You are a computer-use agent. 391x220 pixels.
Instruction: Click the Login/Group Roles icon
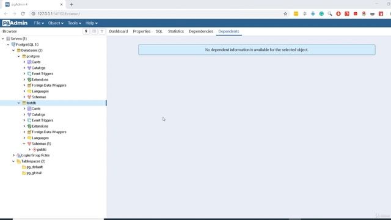point(19,155)
